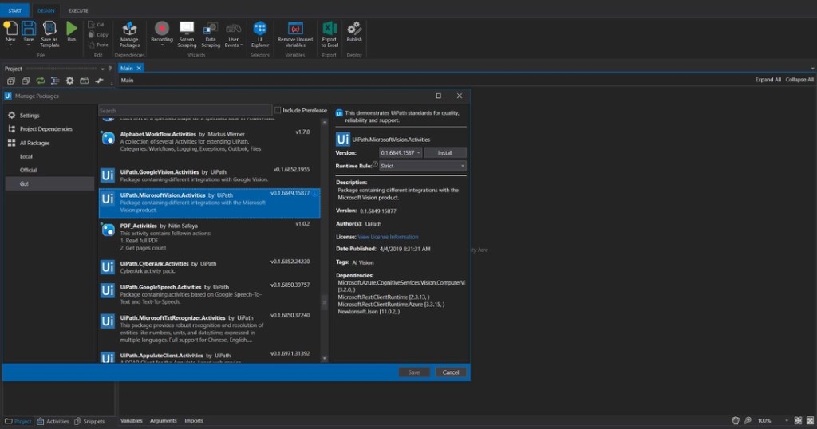
Task: Select the Go! package source
Action: click(x=49, y=183)
